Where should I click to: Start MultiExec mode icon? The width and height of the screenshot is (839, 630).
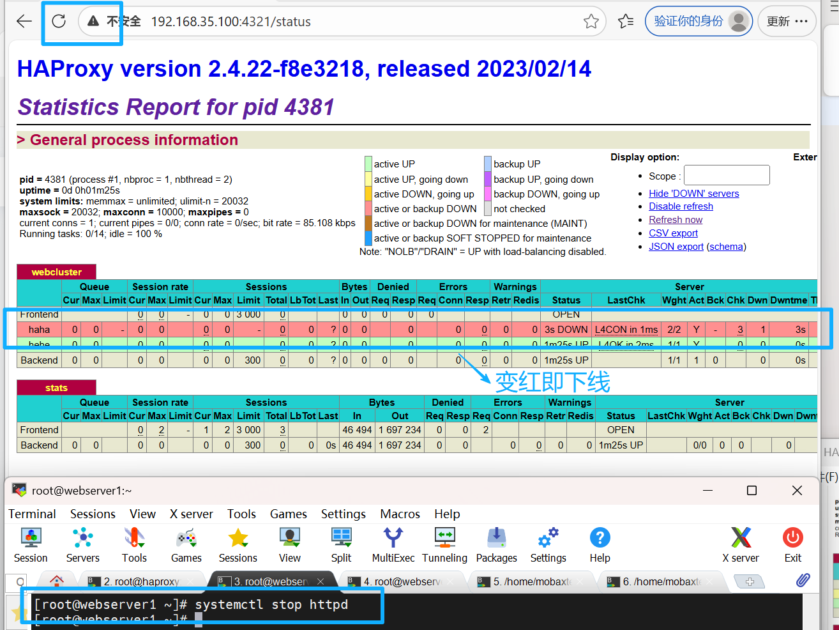[x=393, y=538]
